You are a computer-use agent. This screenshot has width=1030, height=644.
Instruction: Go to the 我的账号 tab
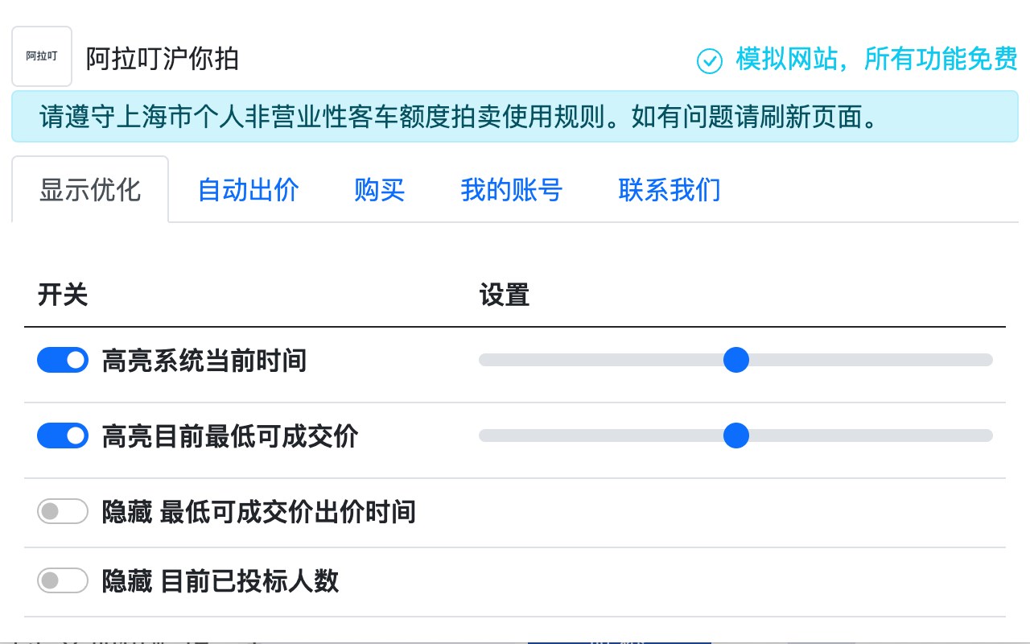pyautogui.click(x=511, y=190)
